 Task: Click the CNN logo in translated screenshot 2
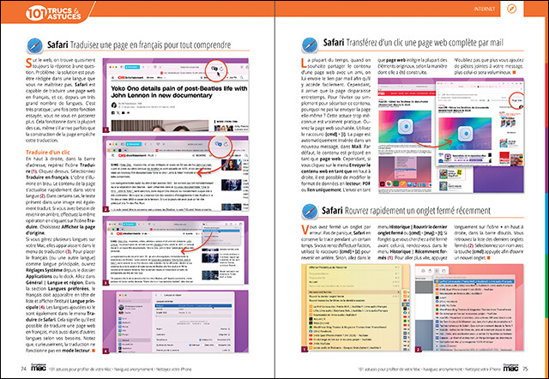tap(122, 155)
